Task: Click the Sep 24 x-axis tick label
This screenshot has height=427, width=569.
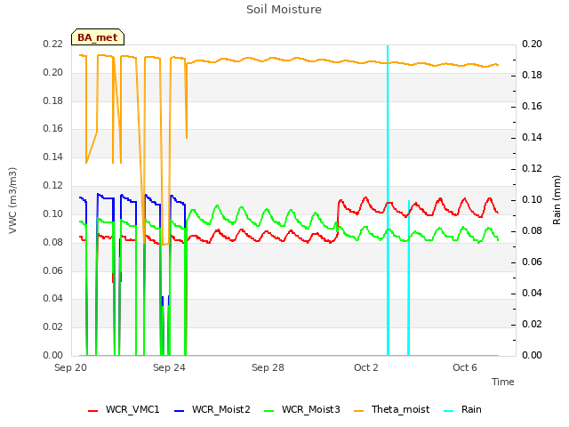Action: click(169, 367)
